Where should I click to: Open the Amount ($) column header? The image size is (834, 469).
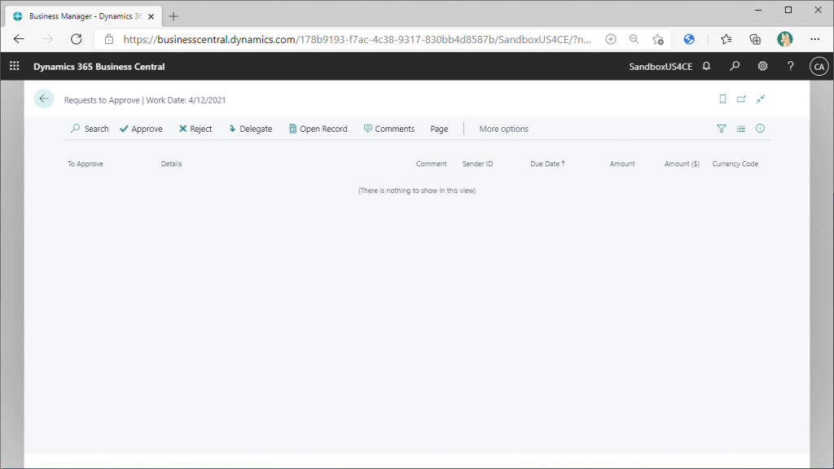tap(682, 164)
